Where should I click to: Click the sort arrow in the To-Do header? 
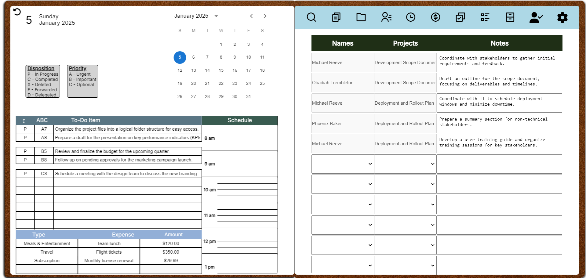pyautogui.click(x=24, y=120)
